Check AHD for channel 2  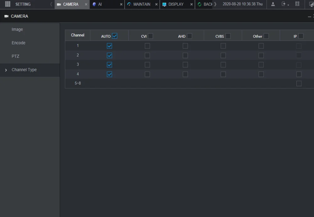click(x=185, y=55)
